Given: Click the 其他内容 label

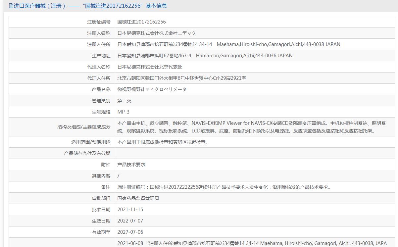Looking at the screenshot, I should coord(101,176).
